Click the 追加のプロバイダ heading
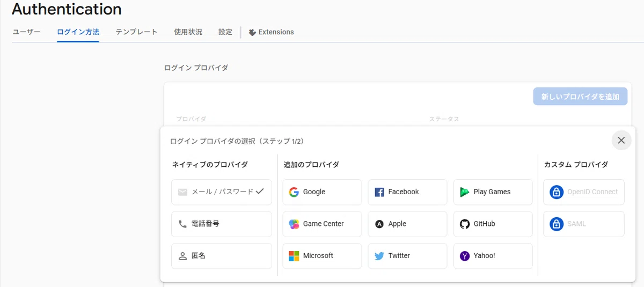 coord(311,165)
